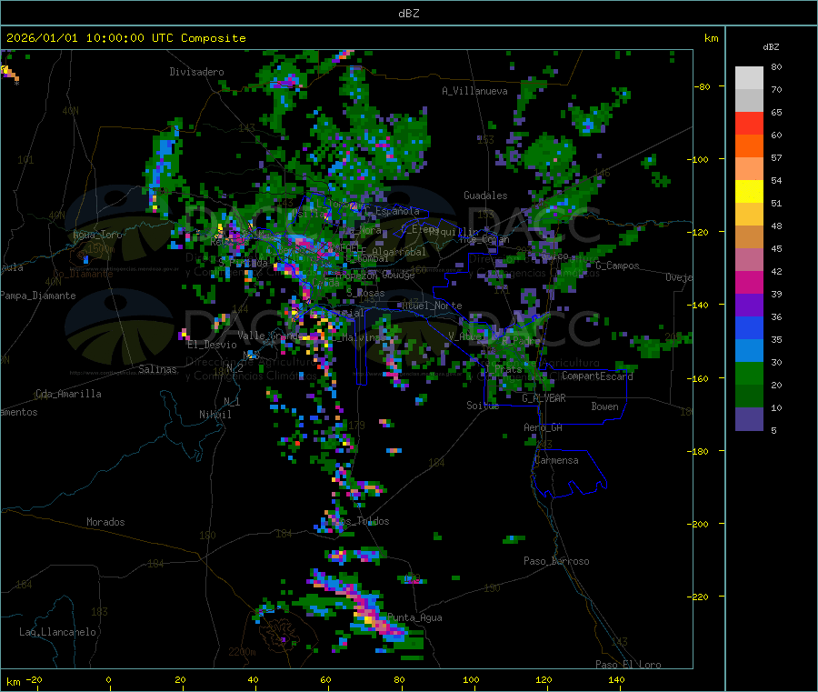Select the magenta 42 dBZ legend swatch
The image size is (818, 692).
[749, 282]
